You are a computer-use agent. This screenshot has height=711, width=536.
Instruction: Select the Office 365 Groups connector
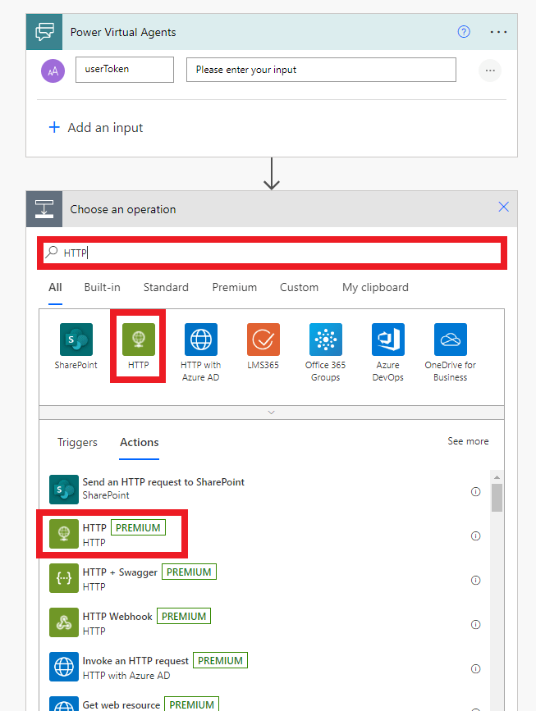pyautogui.click(x=326, y=340)
